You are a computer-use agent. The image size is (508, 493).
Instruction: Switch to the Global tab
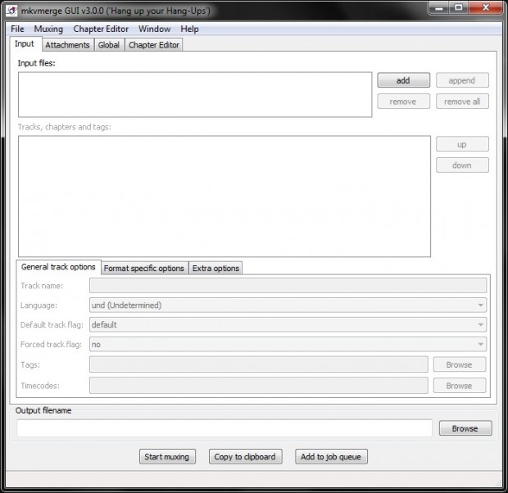click(x=109, y=45)
